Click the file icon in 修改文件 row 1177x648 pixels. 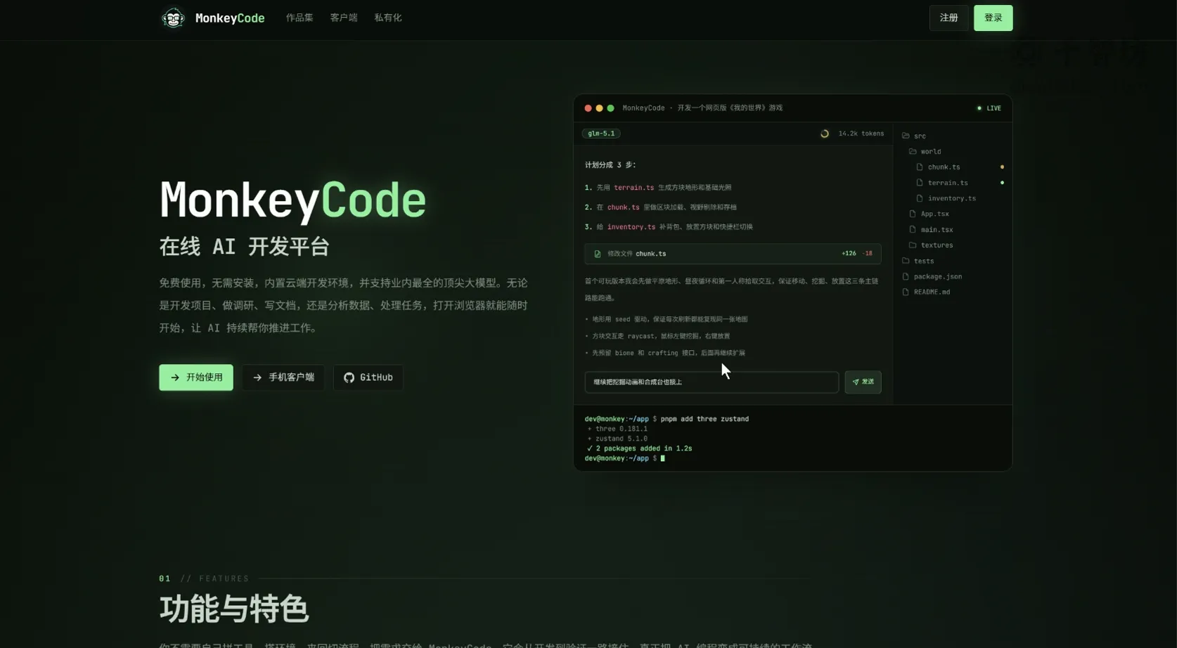(598, 254)
